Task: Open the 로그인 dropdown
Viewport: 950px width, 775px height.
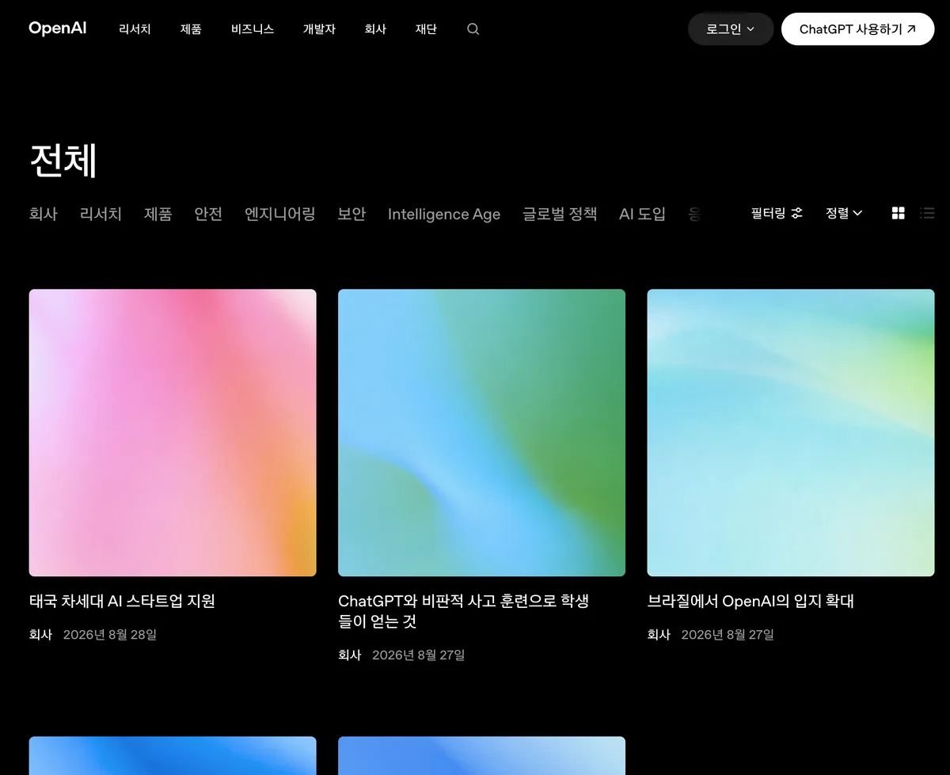Action: click(x=731, y=29)
